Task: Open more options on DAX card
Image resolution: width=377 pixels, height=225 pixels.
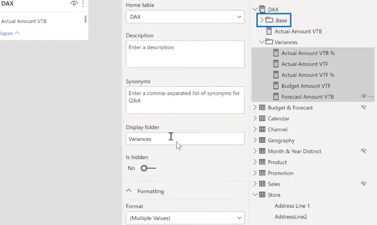Action: coord(83,4)
